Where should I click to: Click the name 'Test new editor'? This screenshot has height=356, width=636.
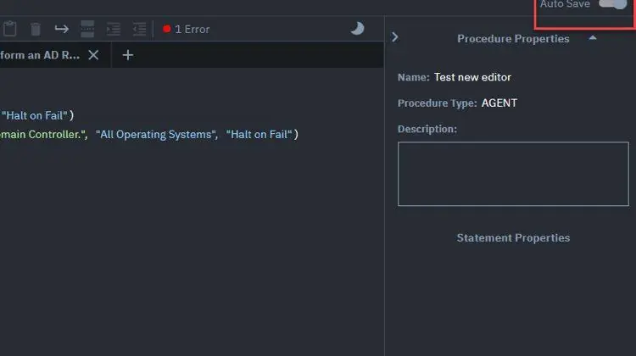click(472, 77)
